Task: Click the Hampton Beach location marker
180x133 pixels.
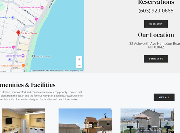Action: [33, 56]
